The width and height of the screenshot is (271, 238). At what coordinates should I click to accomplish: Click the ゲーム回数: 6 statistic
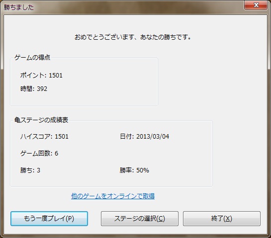(x=39, y=154)
